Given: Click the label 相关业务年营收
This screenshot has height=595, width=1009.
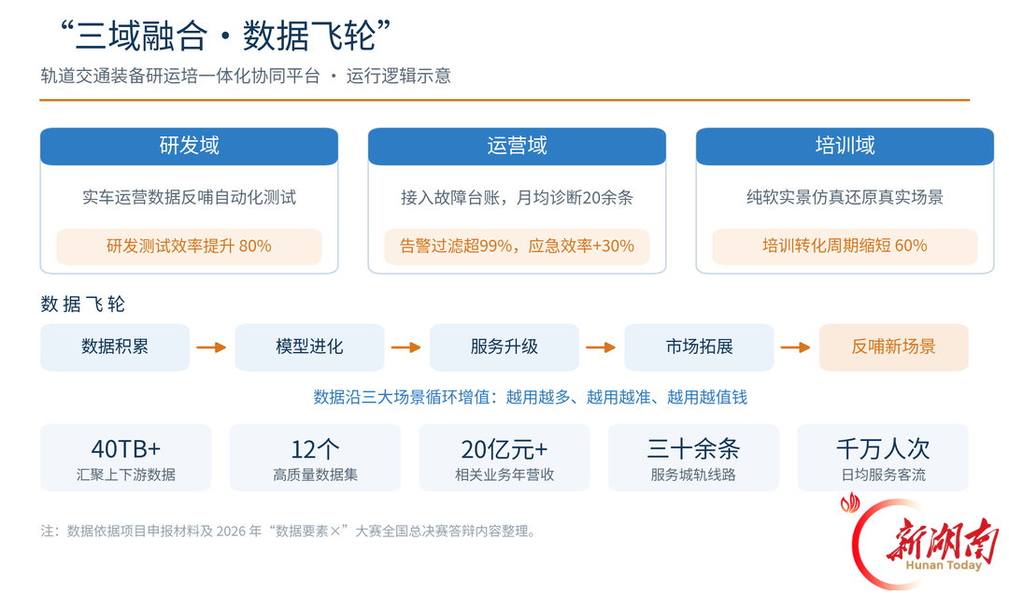Looking at the screenshot, I should [x=504, y=475].
